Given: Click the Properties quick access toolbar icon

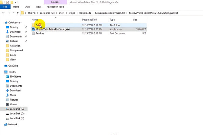Looking at the screenshot, I should tap(8, 2).
